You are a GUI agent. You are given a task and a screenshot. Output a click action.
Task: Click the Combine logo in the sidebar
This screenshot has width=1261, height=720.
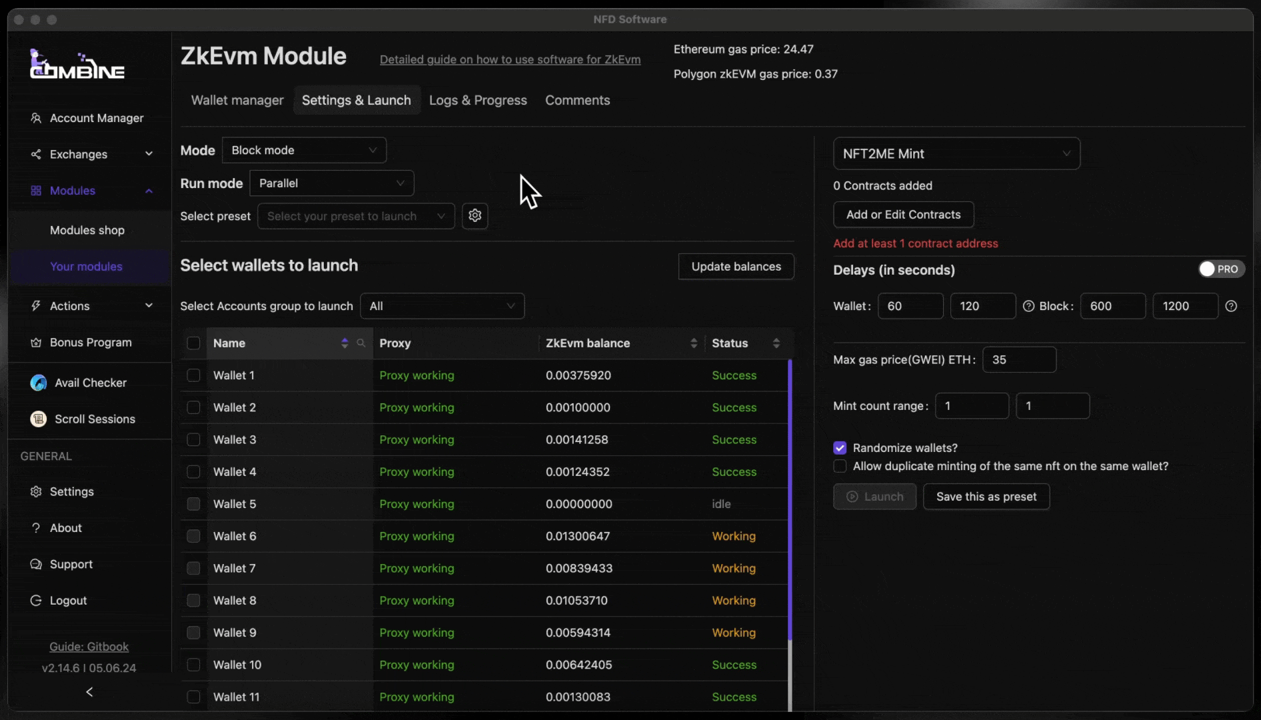[x=77, y=65]
